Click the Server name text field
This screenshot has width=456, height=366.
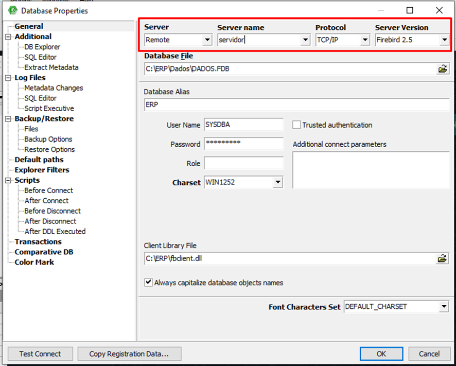[259, 40]
